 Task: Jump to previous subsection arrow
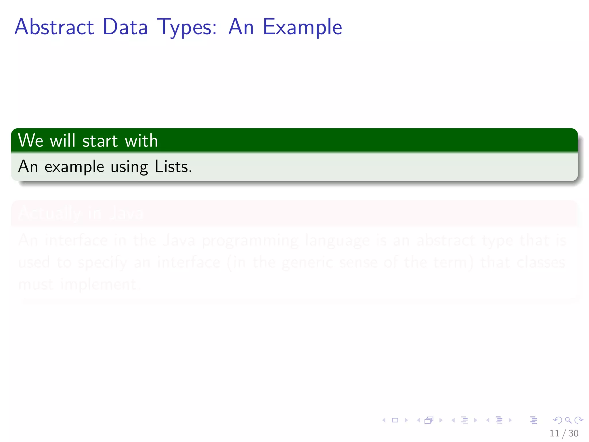[x=453, y=420]
